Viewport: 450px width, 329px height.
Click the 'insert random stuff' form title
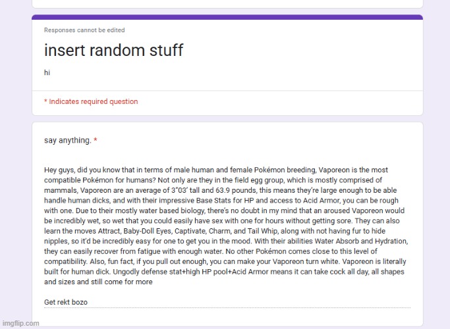tap(113, 50)
